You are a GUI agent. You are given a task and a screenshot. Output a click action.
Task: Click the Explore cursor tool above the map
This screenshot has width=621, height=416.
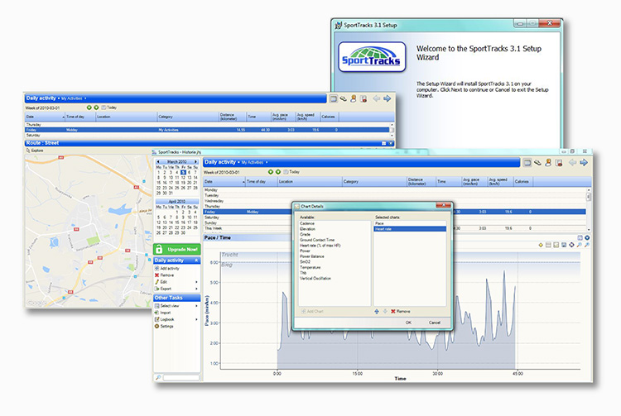pyautogui.click(x=35, y=151)
